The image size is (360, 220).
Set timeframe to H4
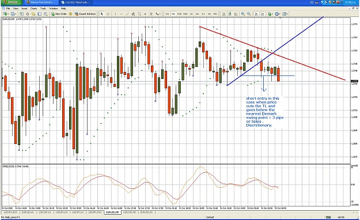tap(197, 14)
